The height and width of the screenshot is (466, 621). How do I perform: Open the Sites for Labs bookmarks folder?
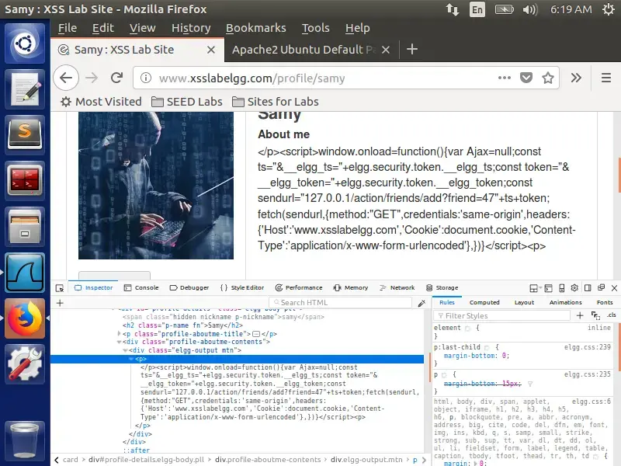(276, 102)
